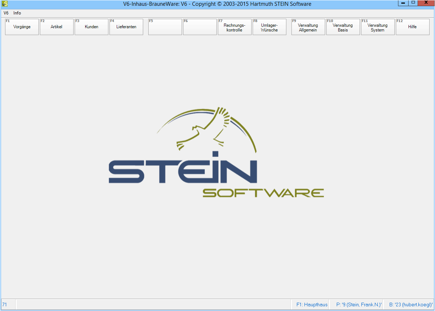
Task: Click the V6 application icon in title bar
Action: click(5, 4)
